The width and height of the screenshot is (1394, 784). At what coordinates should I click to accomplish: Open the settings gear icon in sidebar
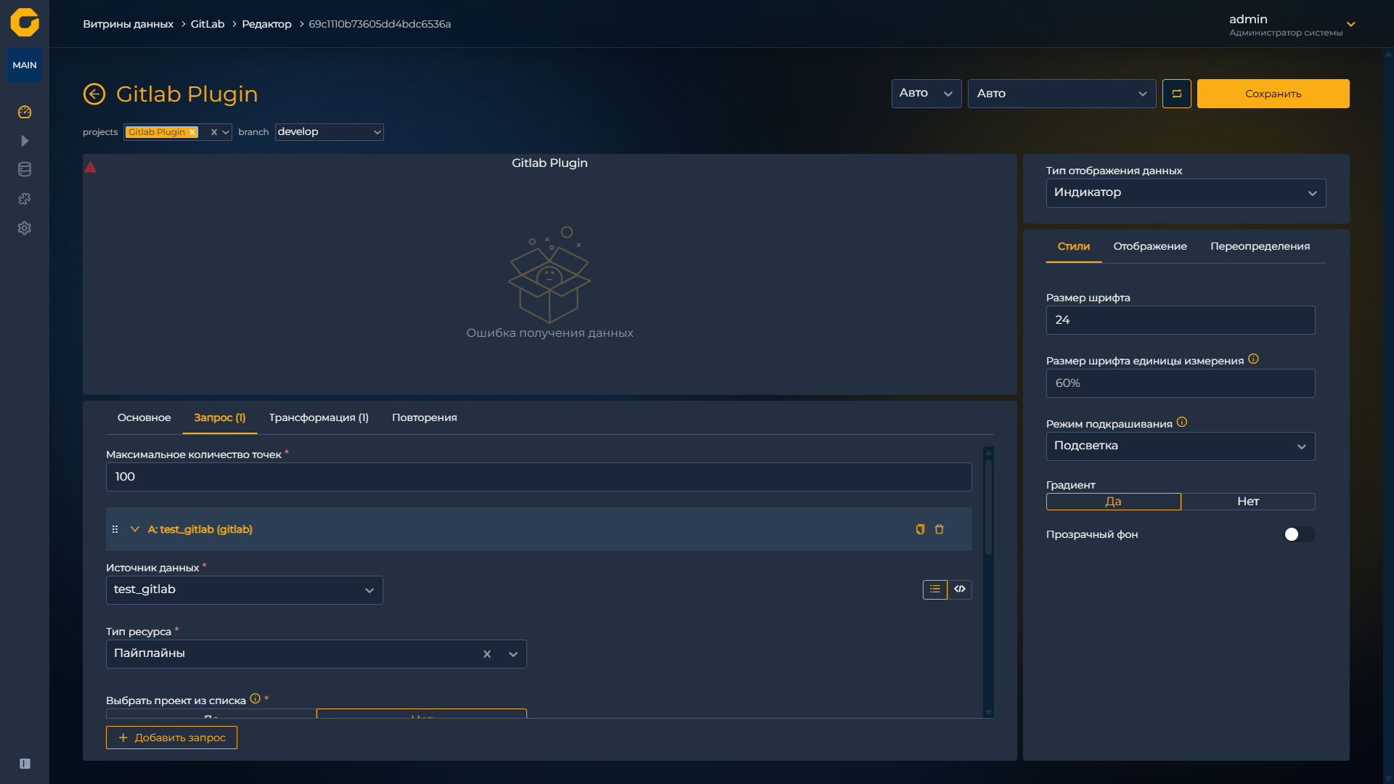(25, 228)
